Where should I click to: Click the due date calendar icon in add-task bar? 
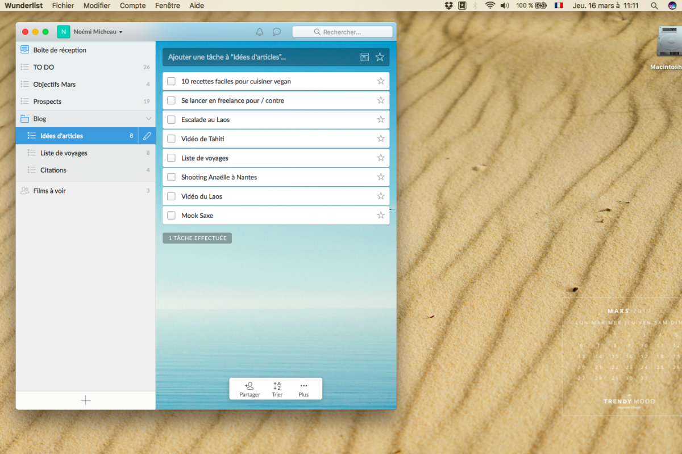click(x=365, y=57)
